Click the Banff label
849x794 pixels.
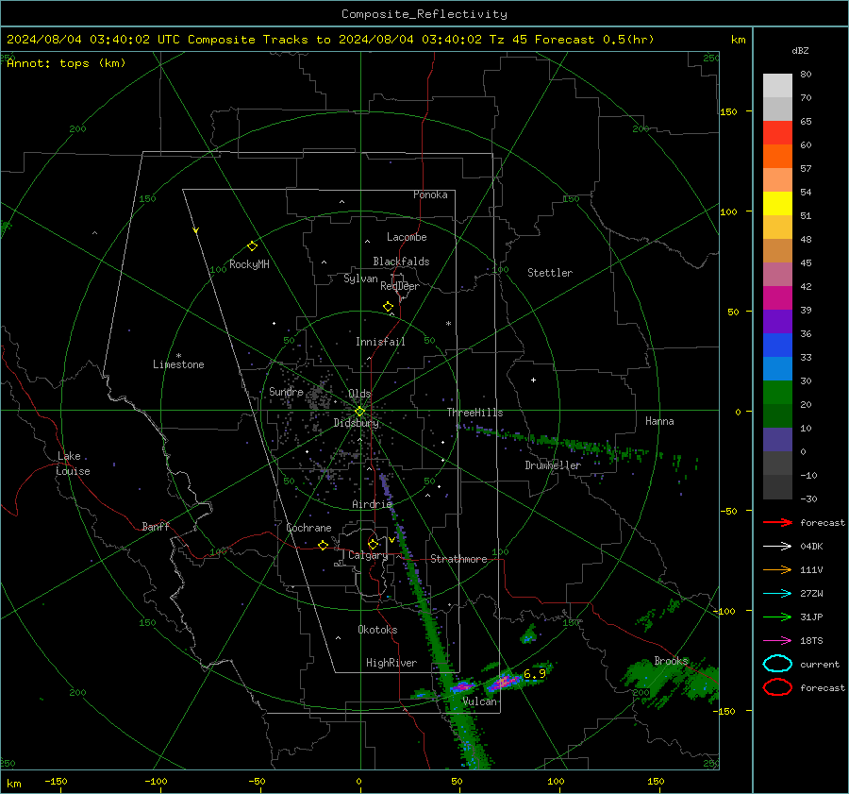156,526
